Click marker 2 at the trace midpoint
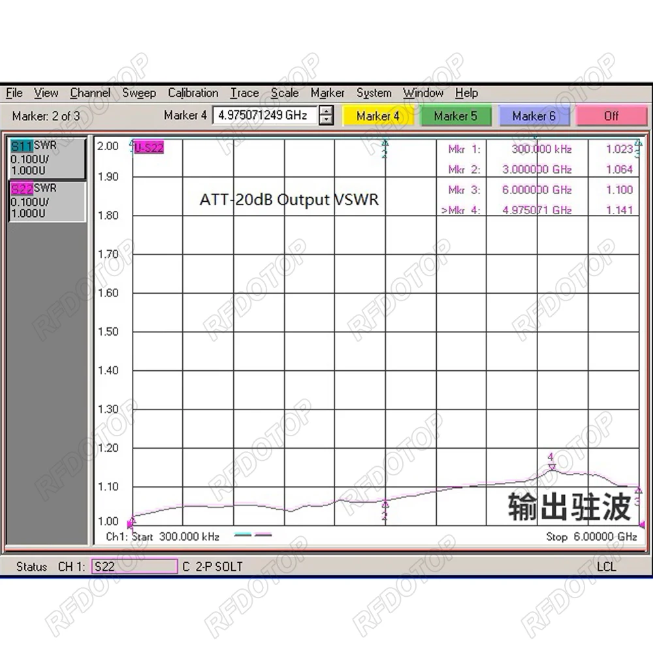The height and width of the screenshot is (653, 653). pos(385,505)
